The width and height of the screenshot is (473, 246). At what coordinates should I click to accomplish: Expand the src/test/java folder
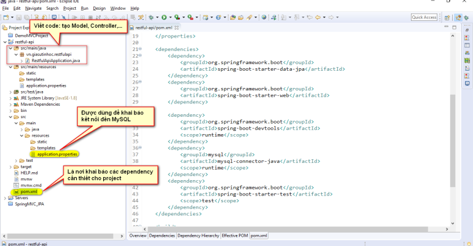point(10,92)
